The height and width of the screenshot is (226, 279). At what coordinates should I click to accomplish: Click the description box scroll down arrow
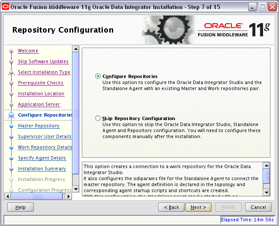coord(267,193)
